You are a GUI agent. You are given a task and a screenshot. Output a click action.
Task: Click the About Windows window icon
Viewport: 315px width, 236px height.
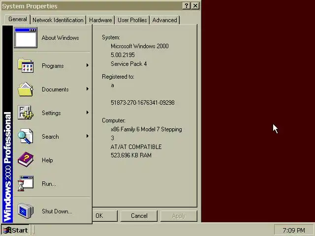[26, 38]
